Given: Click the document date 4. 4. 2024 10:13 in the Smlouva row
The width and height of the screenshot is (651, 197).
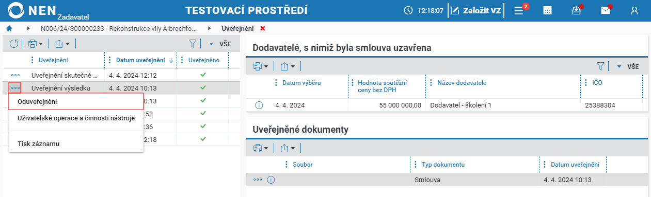Looking at the screenshot, I should 567,180.
